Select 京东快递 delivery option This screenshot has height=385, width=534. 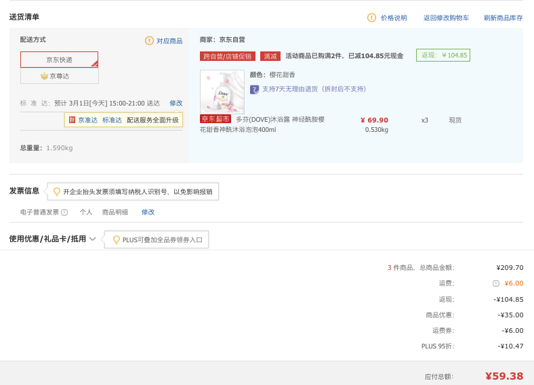click(59, 60)
